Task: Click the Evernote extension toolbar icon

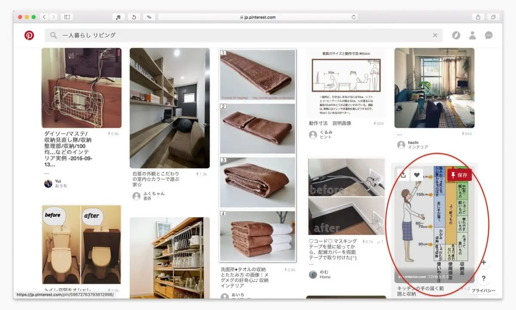Action: pyautogui.click(x=118, y=17)
